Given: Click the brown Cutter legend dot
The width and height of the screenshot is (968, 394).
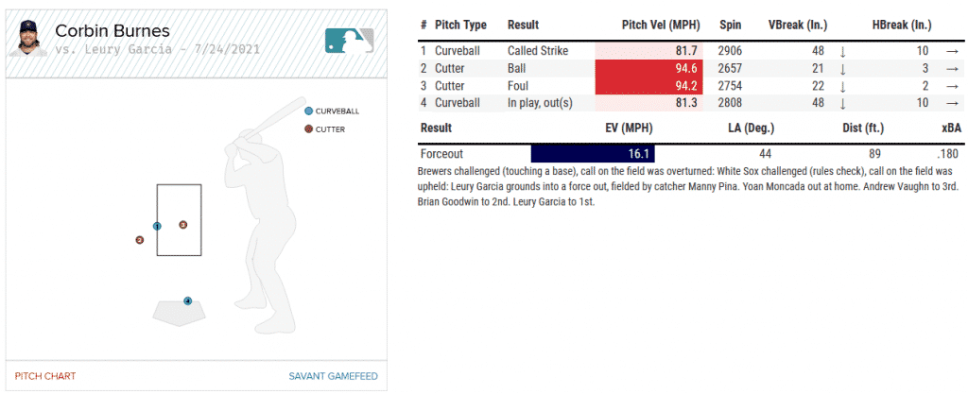Looking at the screenshot, I should click(x=308, y=128).
